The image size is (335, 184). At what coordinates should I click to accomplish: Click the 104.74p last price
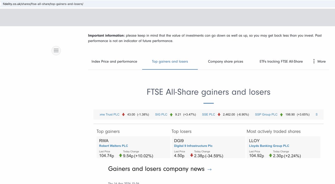pyautogui.click(x=107, y=156)
